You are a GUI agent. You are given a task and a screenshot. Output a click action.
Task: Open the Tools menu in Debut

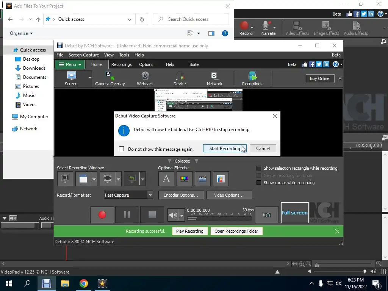pos(124,55)
